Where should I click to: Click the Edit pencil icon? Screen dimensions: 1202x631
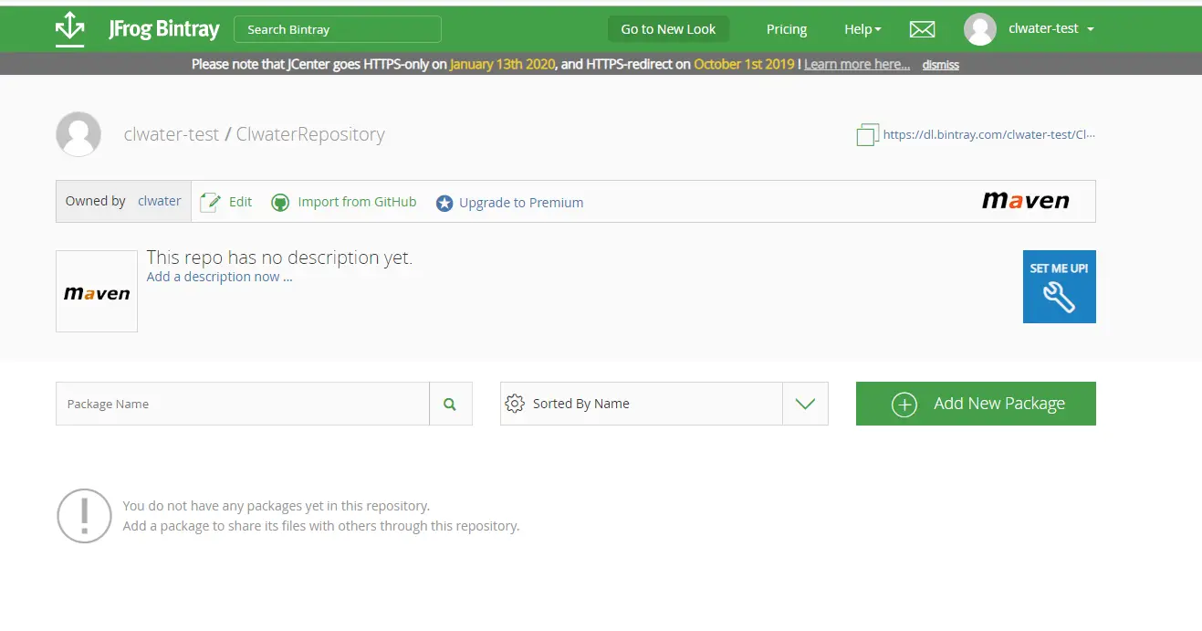211,202
